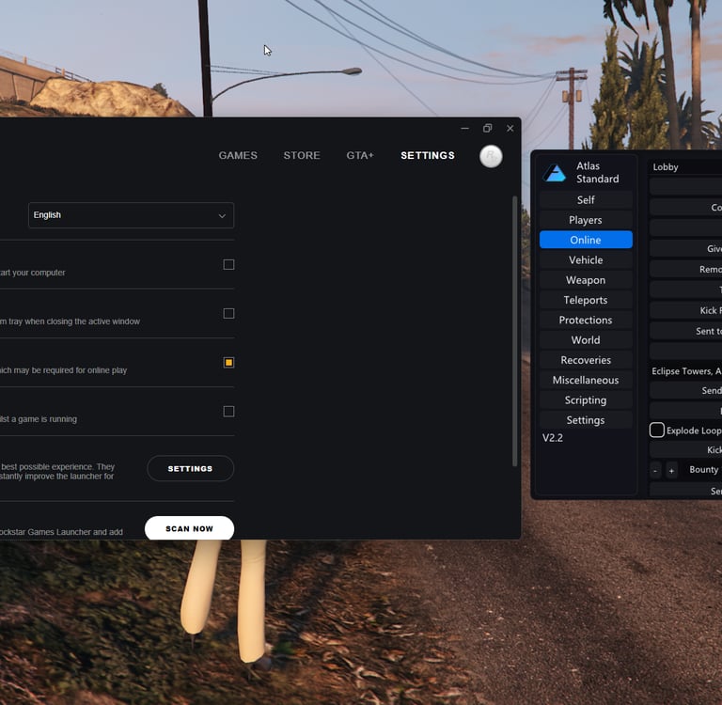Open the Teleports menu in Atlas
Screen dimensions: 722x705
pyautogui.click(x=586, y=300)
